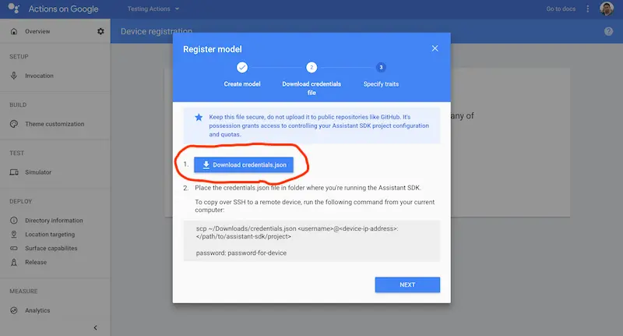The image size is (623, 336).
Task: Click the Surface capabilities icon
Action: point(14,248)
